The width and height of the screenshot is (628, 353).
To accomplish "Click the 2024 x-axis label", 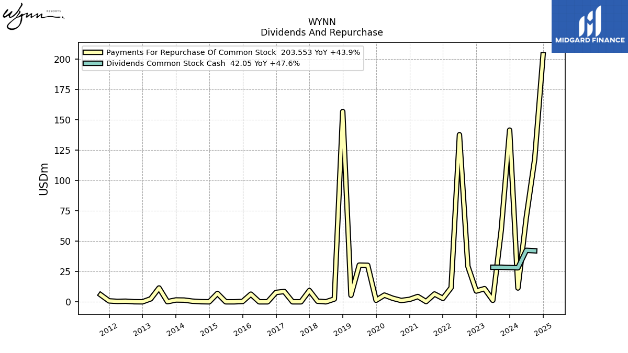I will [509, 329].
